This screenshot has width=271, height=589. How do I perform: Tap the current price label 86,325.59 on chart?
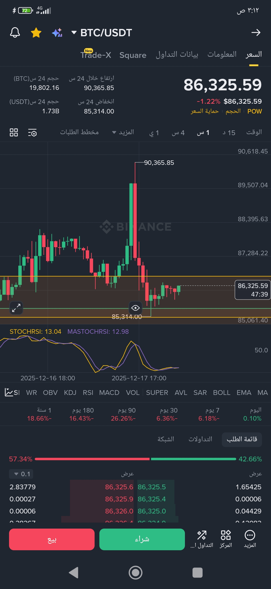click(x=253, y=290)
